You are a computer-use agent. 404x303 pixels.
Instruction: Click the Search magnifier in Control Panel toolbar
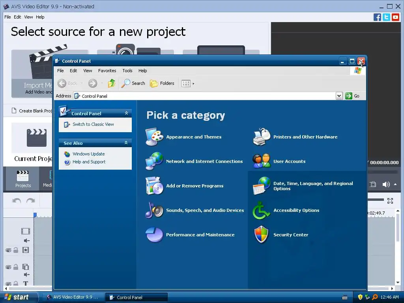pos(133,83)
